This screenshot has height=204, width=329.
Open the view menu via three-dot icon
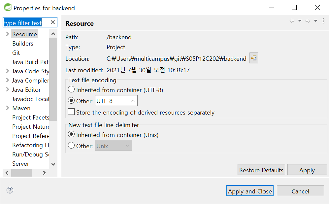[x=323, y=20]
